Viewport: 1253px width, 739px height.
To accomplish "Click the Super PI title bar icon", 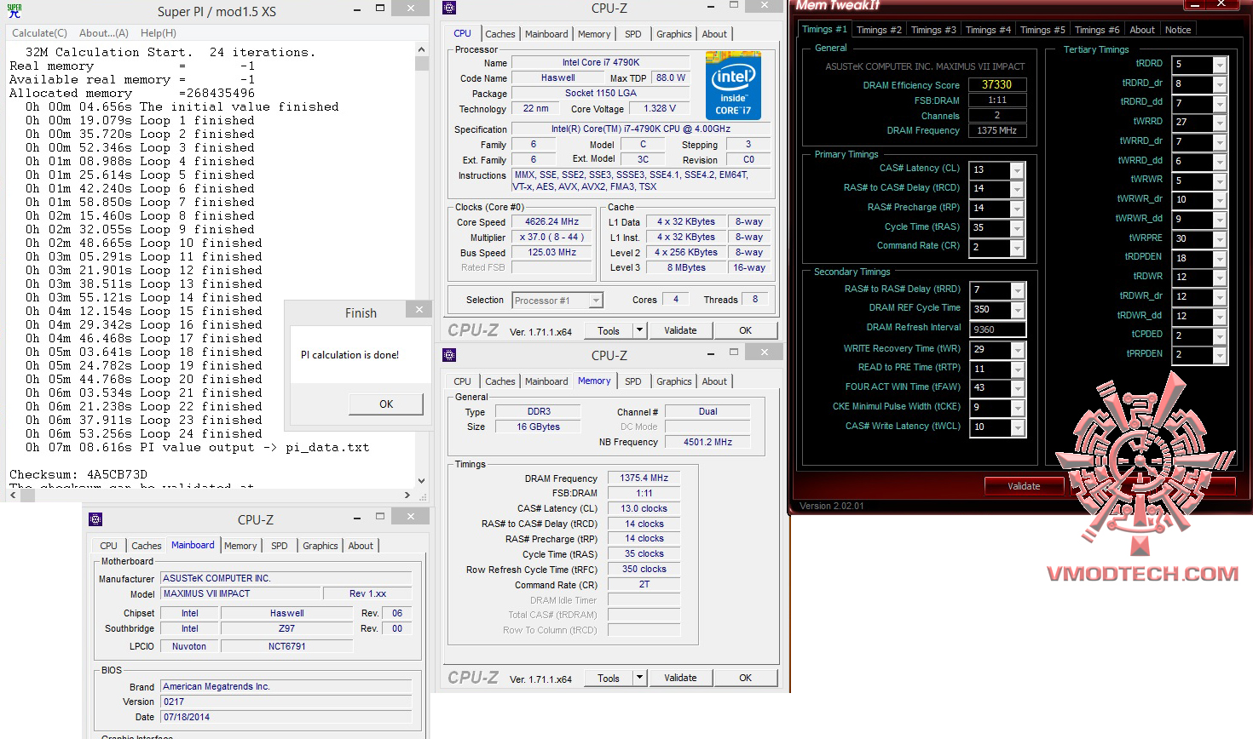I will pyautogui.click(x=14, y=11).
